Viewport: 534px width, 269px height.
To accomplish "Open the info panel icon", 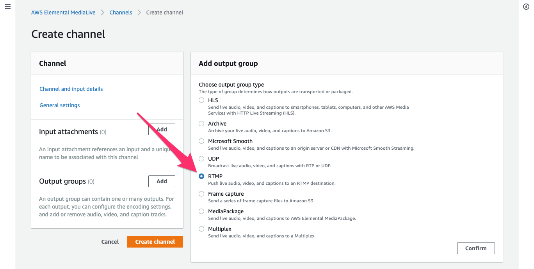I will [x=526, y=7].
